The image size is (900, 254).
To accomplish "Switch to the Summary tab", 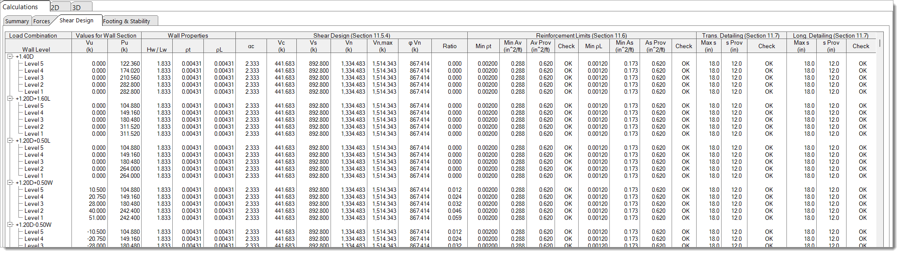I will 17,21.
